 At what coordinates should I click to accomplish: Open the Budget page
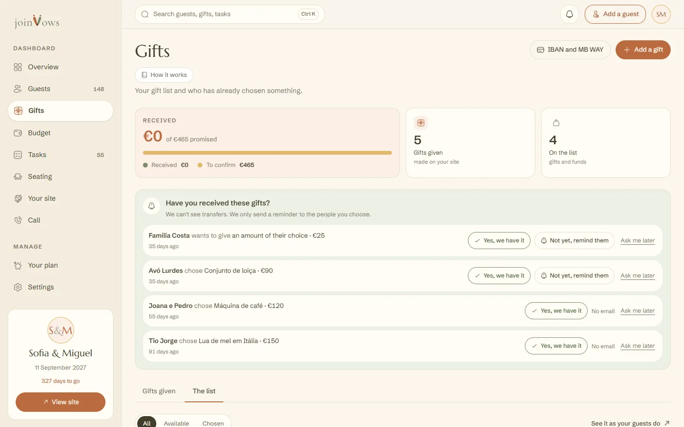point(60,133)
